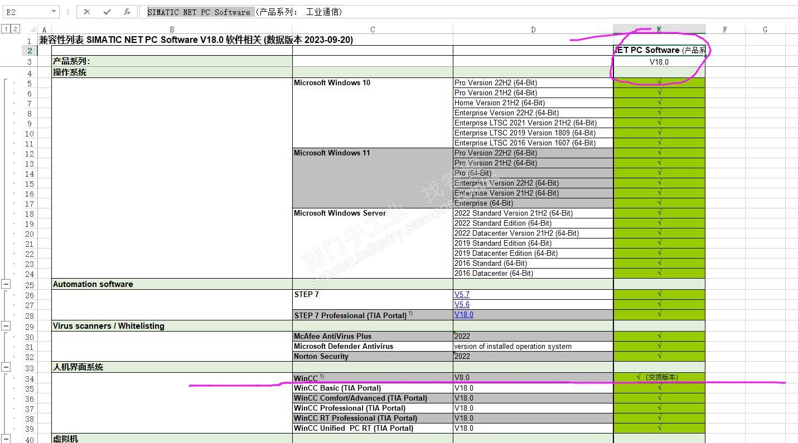Viewport: 798px width, 443px height.
Task: Select row 34 header
Action: click(29, 378)
